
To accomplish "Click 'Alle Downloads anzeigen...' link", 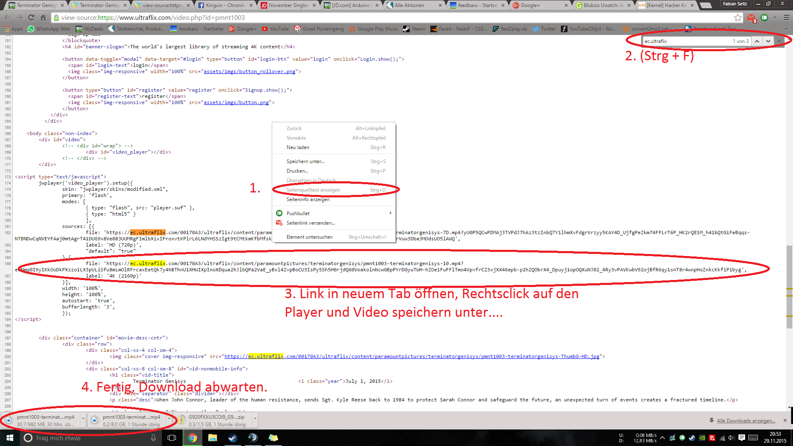I will click(x=746, y=421).
